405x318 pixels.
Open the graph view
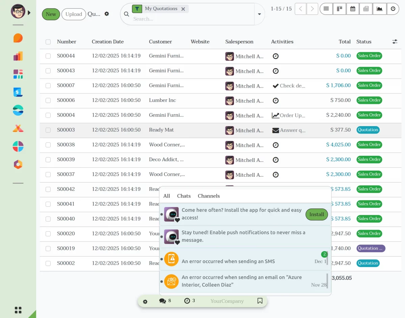(379, 9)
